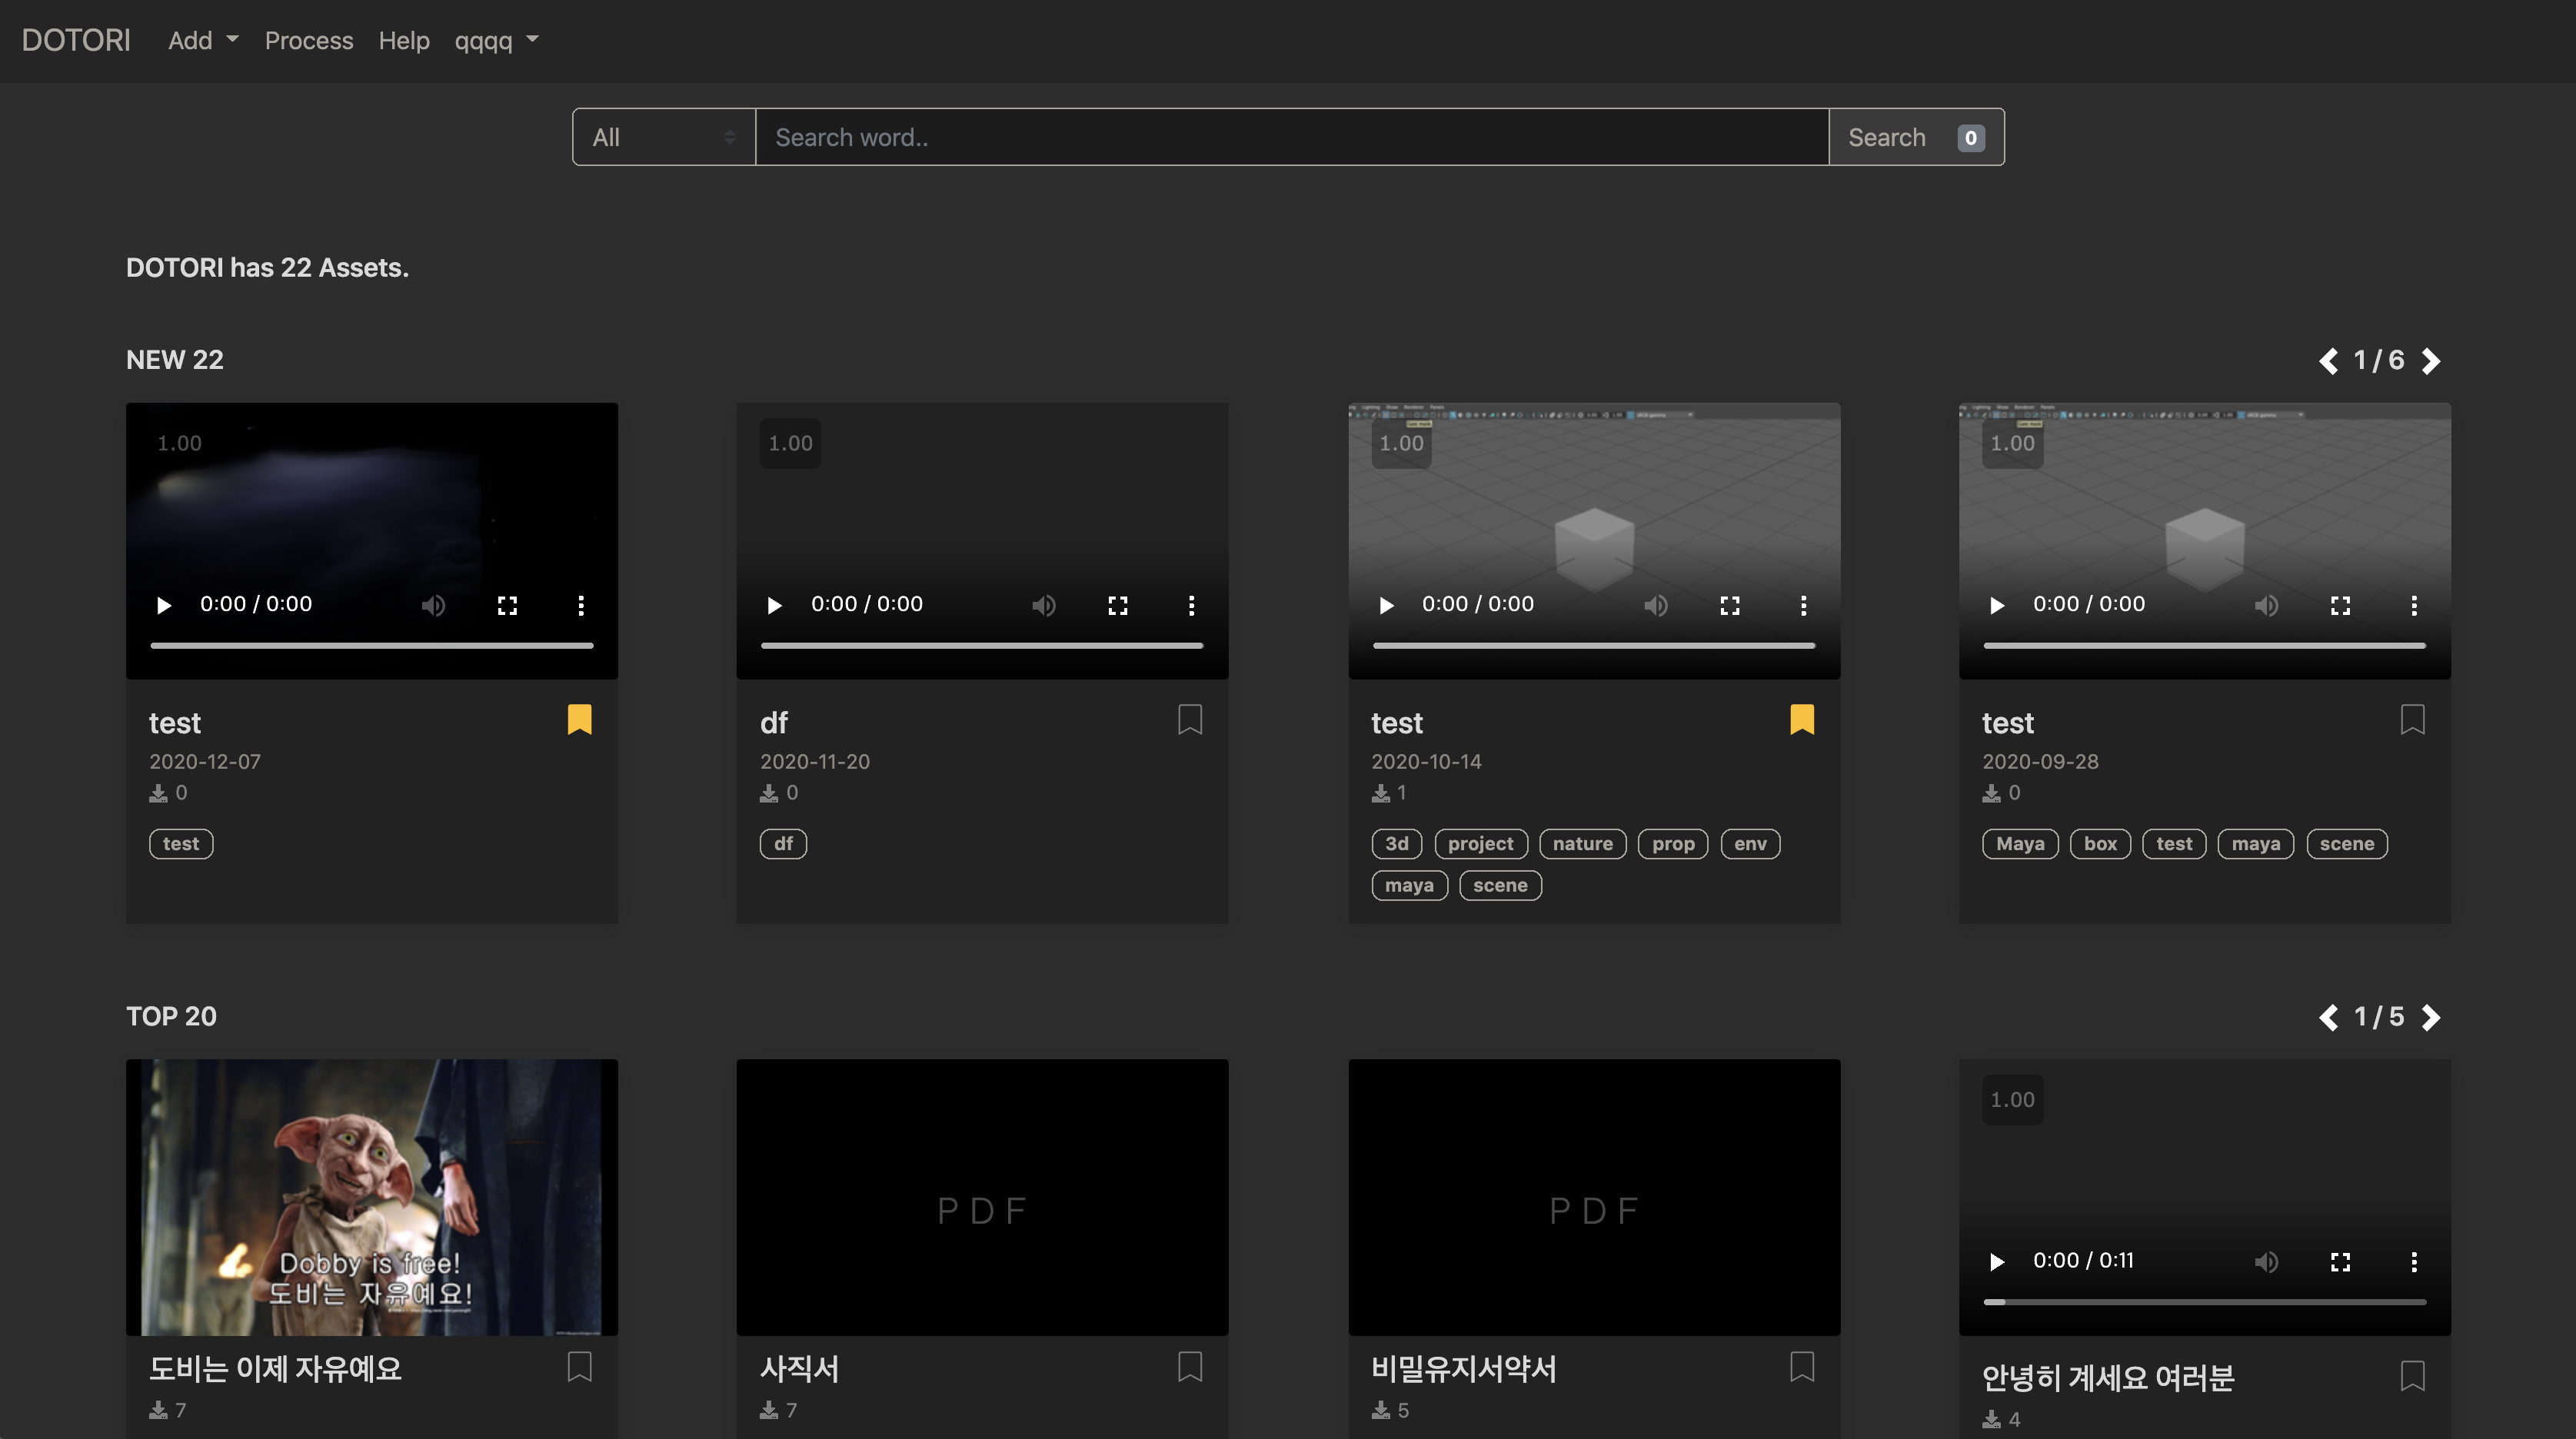The width and height of the screenshot is (2576, 1439).
Task: Bookmark the 2020-09-28 test asset
Action: (x=2413, y=719)
